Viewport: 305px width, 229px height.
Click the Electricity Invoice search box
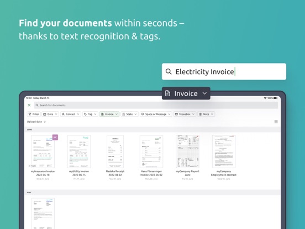tap(224, 71)
